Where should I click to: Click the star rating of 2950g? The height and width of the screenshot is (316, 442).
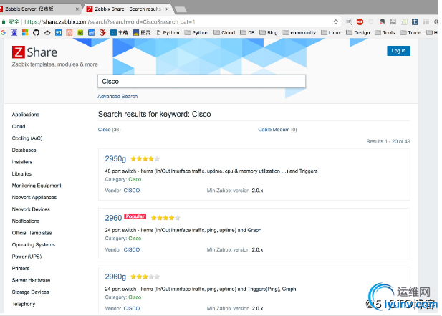click(145, 158)
